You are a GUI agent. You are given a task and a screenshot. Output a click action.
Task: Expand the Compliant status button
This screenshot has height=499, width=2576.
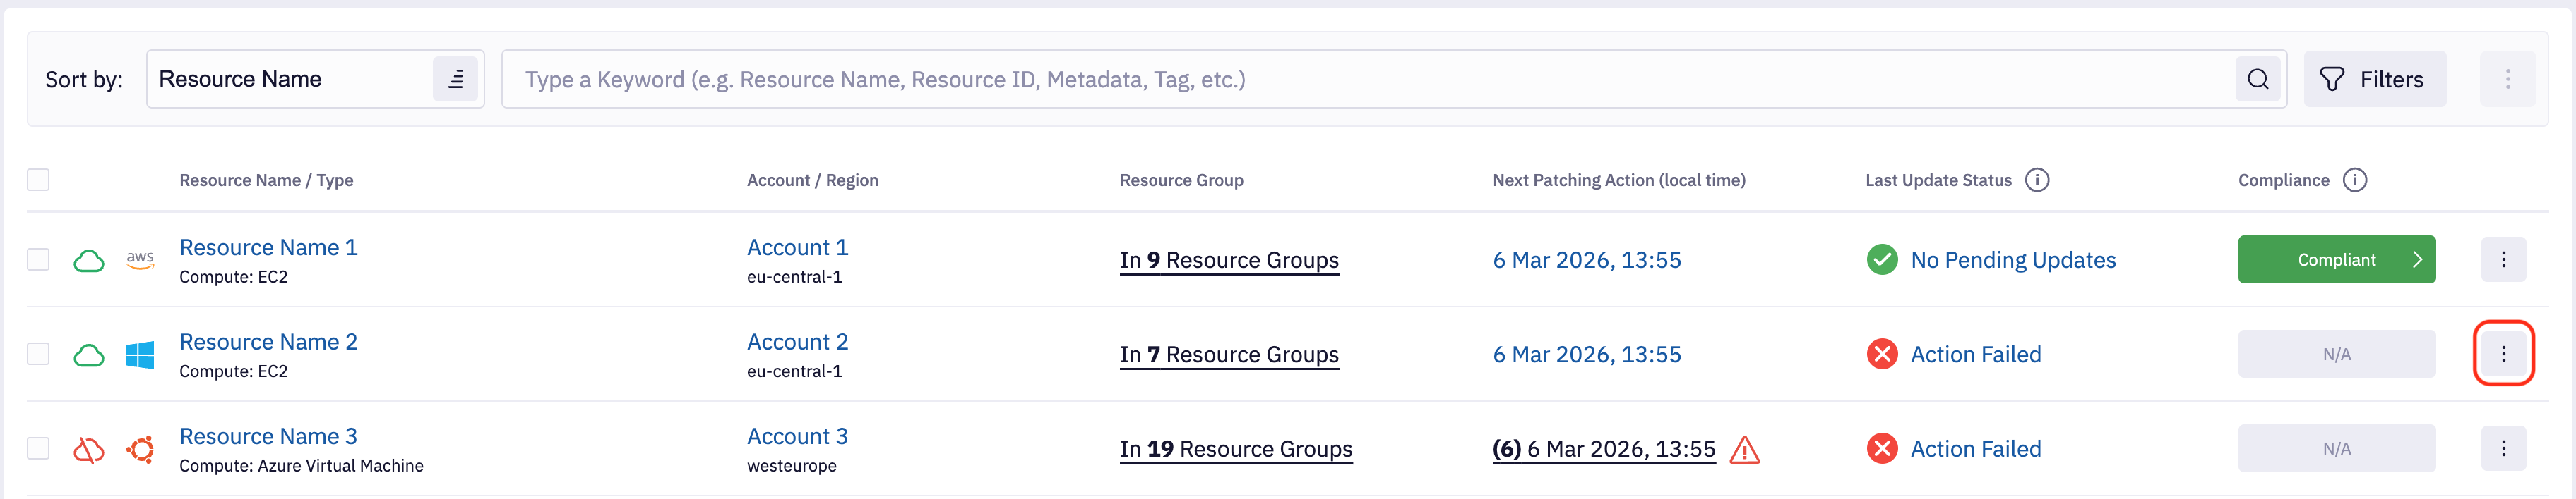(2335, 259)
